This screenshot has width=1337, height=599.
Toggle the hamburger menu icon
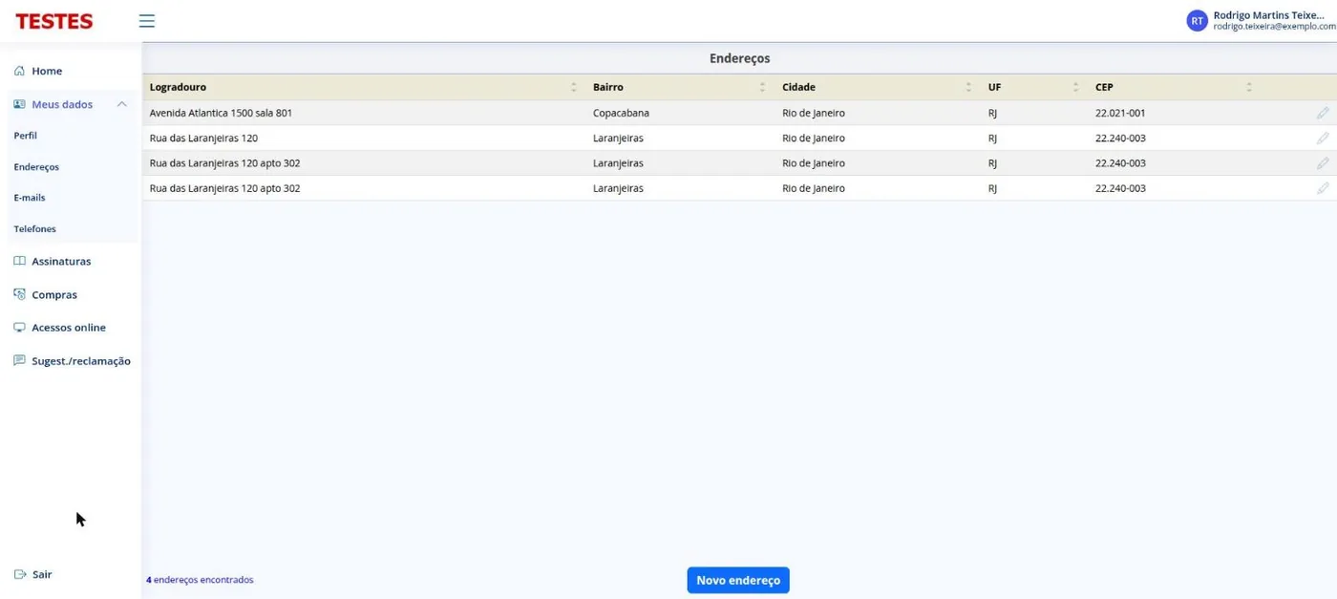[x=146, y=21]
